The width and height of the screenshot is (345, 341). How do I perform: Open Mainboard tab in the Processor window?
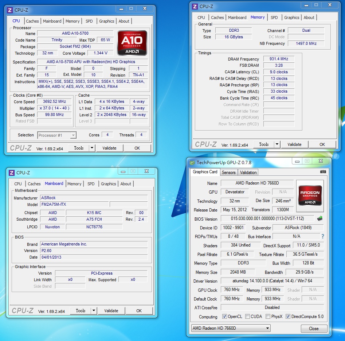[x=52, y=21]
